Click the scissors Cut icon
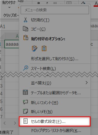The image size is (98, 135). 26,20
